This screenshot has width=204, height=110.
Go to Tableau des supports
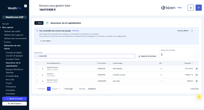tap(13, 35)
